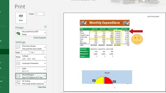Click the Credit card row label
The width and height of the screenshot is (166, 93).
[x=84, y=37]
